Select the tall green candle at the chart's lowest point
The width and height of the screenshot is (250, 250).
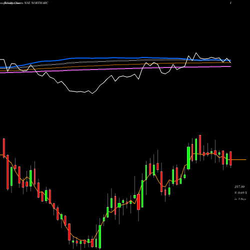tap(100, 236)
